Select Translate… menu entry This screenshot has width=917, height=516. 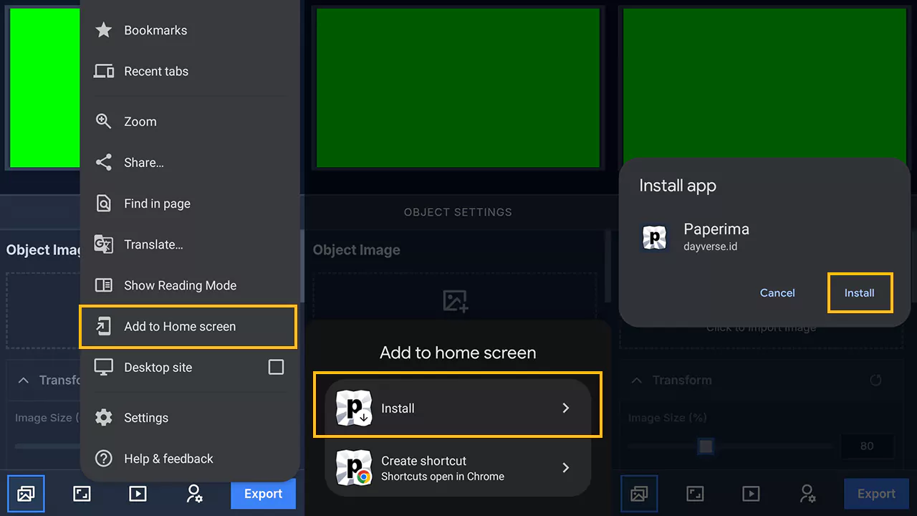click(x=189, y=244)
